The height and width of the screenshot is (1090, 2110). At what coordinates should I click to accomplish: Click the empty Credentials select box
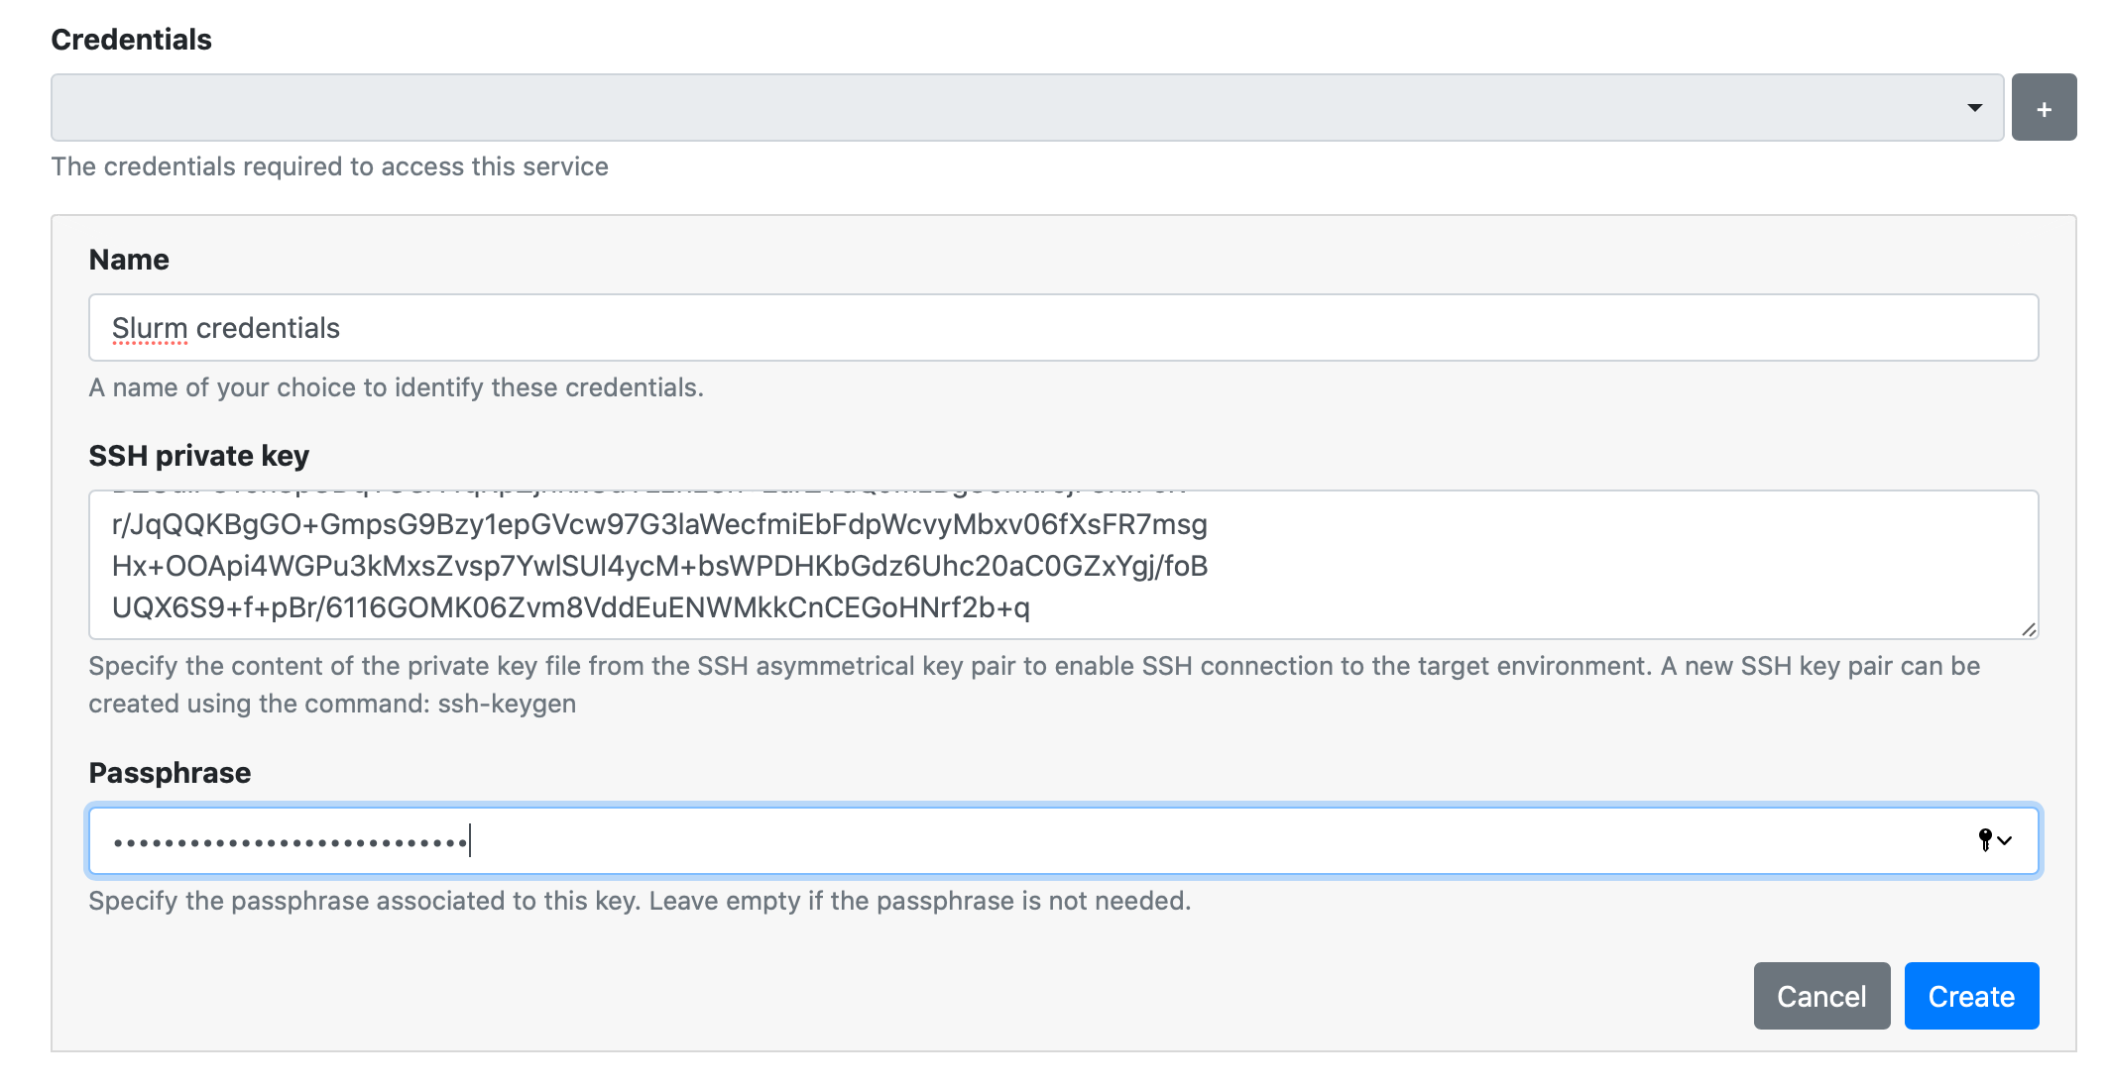pos(992,108)
